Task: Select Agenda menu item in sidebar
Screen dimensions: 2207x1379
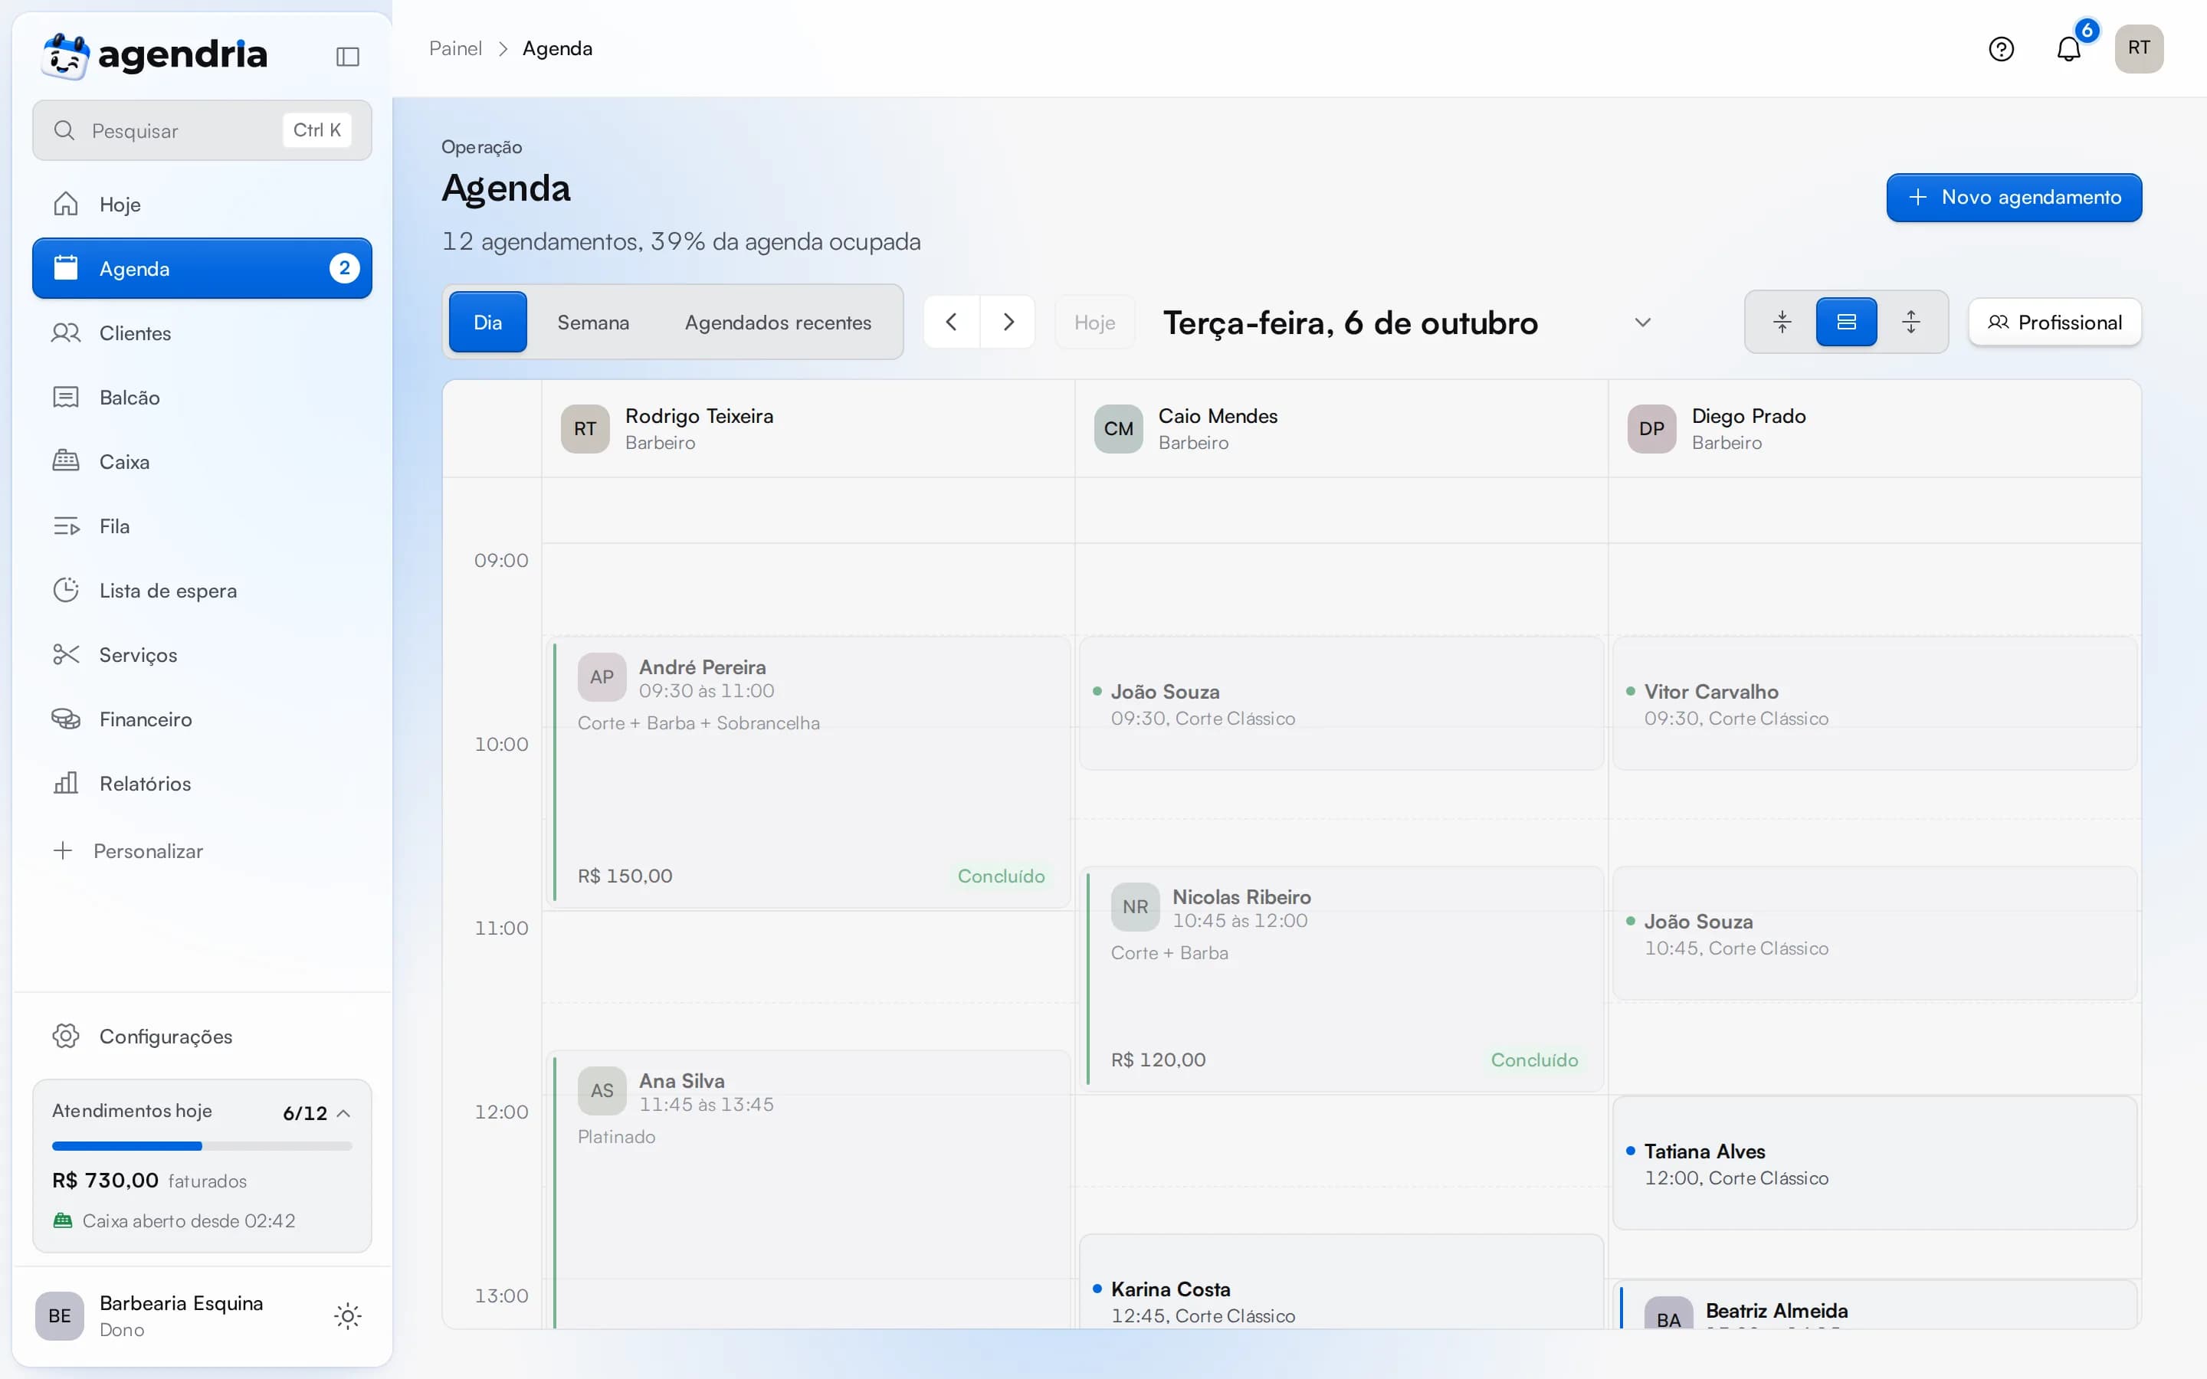Action: 202,268
